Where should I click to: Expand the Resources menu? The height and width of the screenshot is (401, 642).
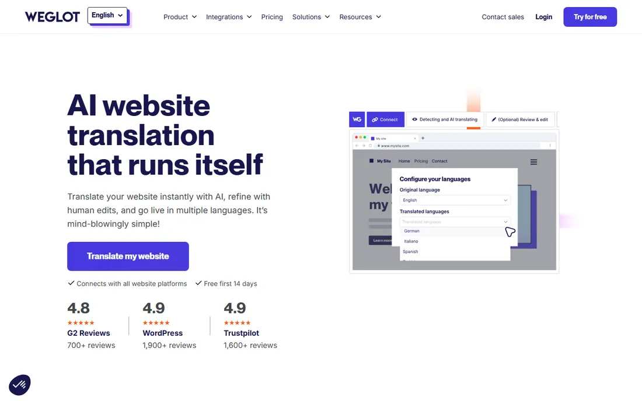point(360,17)
